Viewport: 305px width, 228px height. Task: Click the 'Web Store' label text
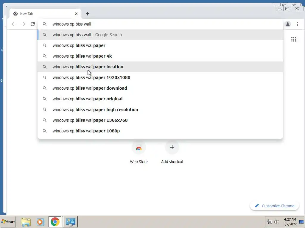coord(139,162)
